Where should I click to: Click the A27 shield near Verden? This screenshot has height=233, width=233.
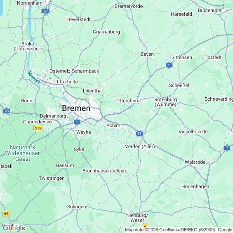pos(139,134)
